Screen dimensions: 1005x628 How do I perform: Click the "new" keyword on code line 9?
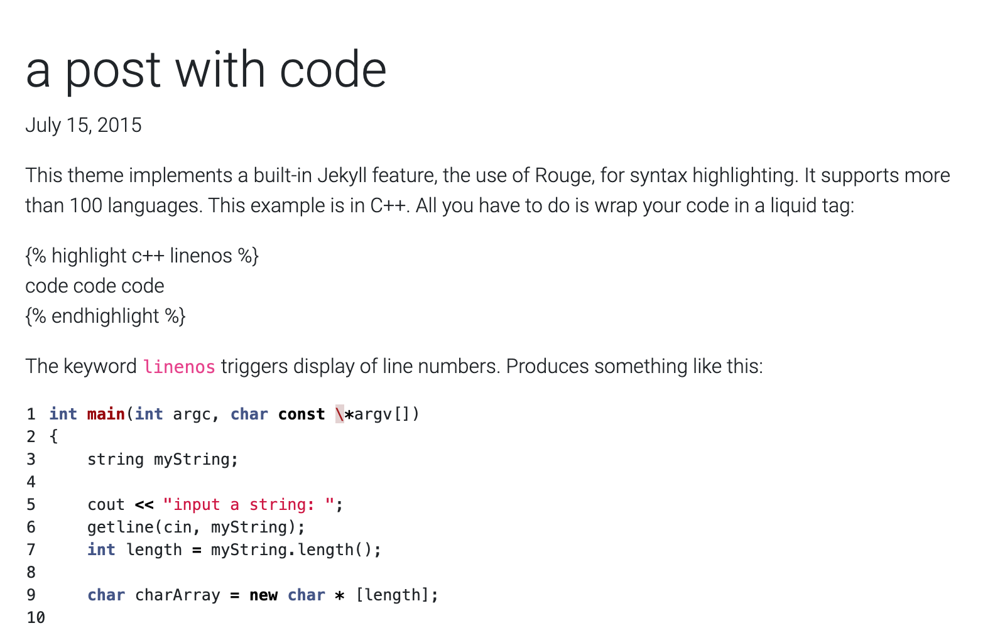(x=263, y=595)
